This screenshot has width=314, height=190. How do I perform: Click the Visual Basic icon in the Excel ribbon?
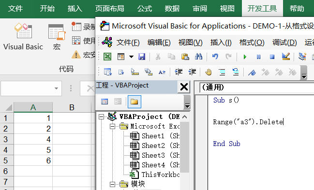point(23,31)
